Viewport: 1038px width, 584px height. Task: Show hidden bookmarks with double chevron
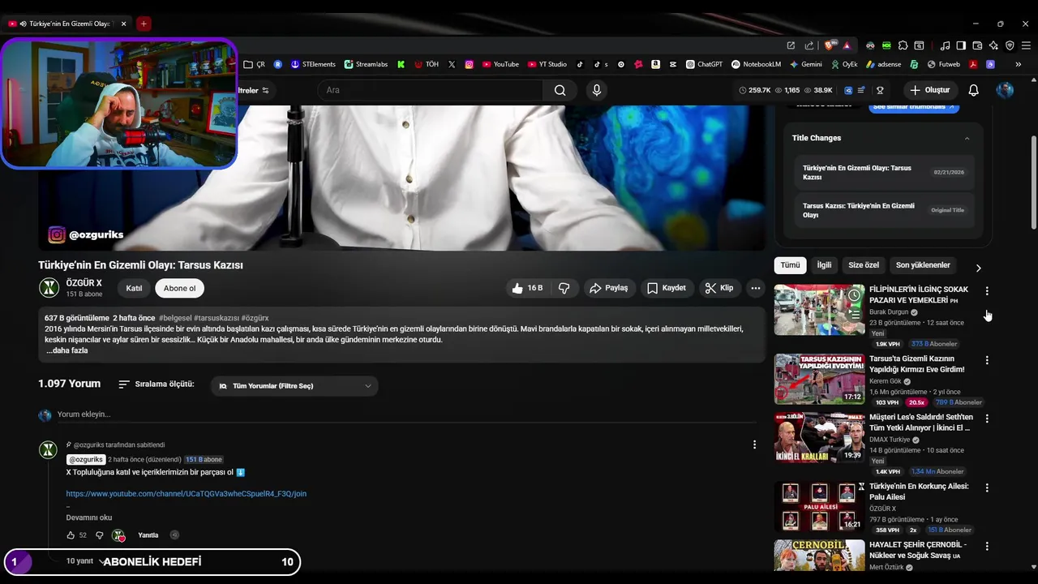(x=1018, y=64)
